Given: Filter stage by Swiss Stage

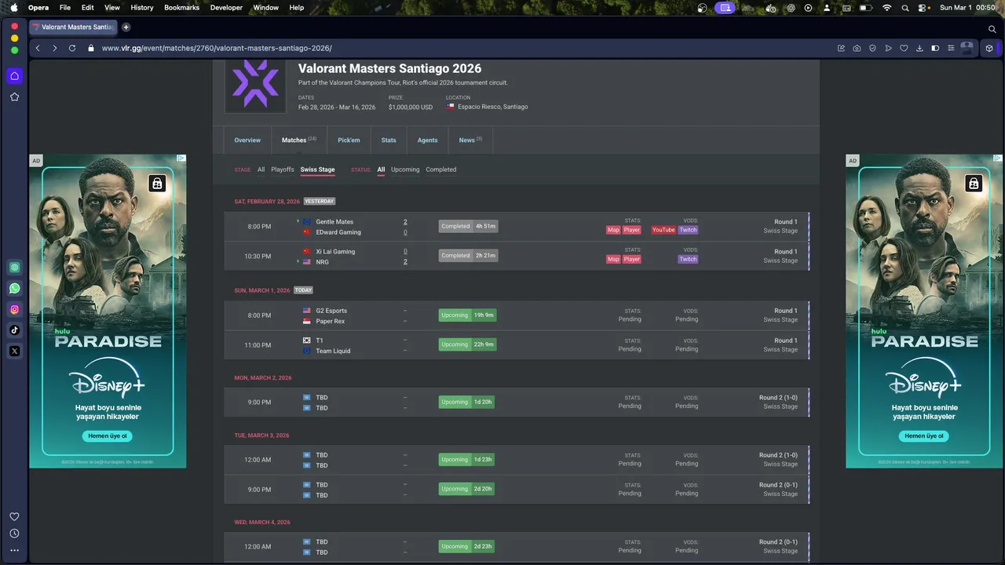Looking at the screenshot, I should point(317,169).
